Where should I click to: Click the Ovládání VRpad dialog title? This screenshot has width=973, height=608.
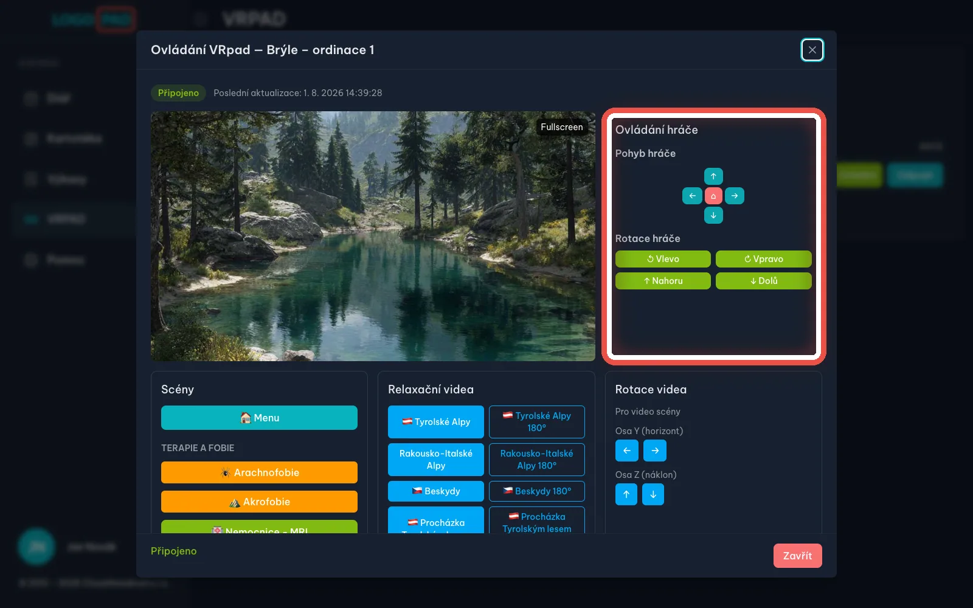(263, 50)
